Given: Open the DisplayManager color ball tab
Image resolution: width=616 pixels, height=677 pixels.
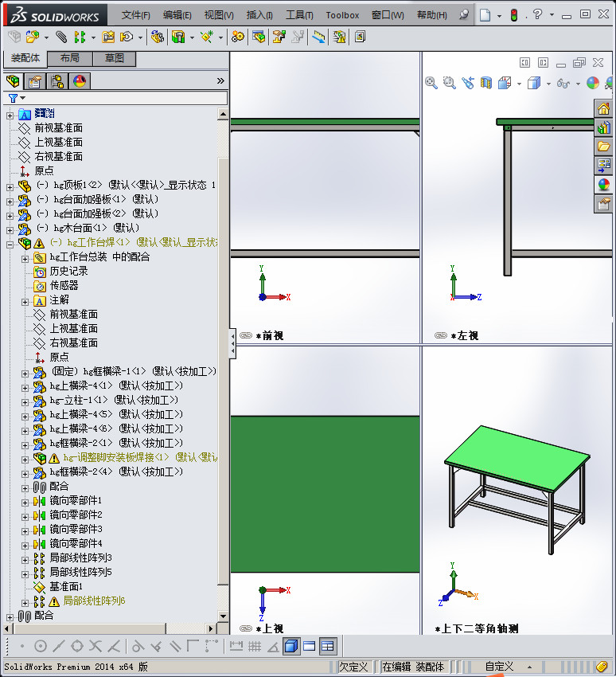Looking at the screenshot, I should (x=80, y=81).
